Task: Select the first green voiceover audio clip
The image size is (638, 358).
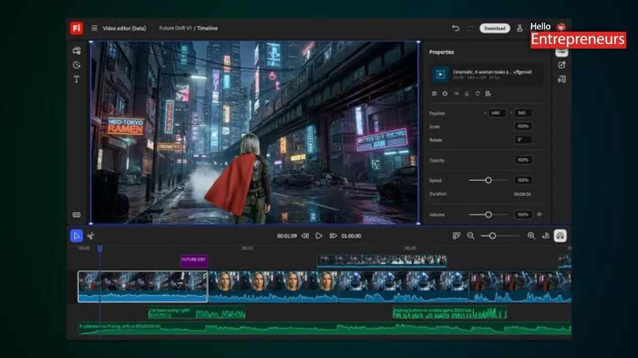Action: (x=197, y=313)
